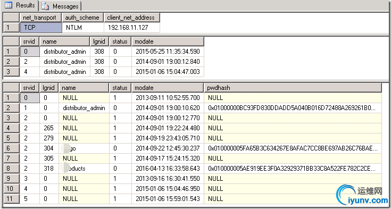Select srvid cell 3 in row 9
Viewport: 391px width, 209px height.
coord(29,179)
